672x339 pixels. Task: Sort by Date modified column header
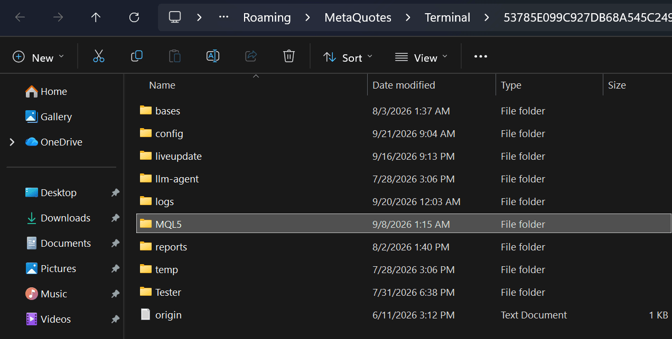404,85
